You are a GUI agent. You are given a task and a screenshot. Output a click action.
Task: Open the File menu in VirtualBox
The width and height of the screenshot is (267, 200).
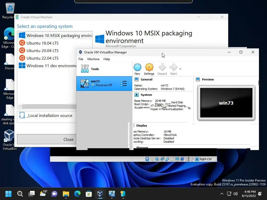[x=81, y=59]
